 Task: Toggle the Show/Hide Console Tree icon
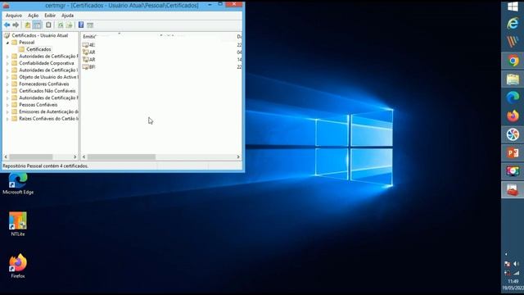click(x=37, y=25)
